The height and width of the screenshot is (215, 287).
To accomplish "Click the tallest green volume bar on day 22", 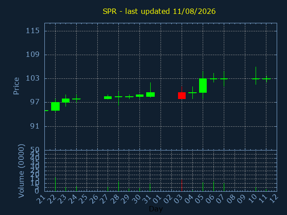I will pyautogui.click(x=55, y=184).
